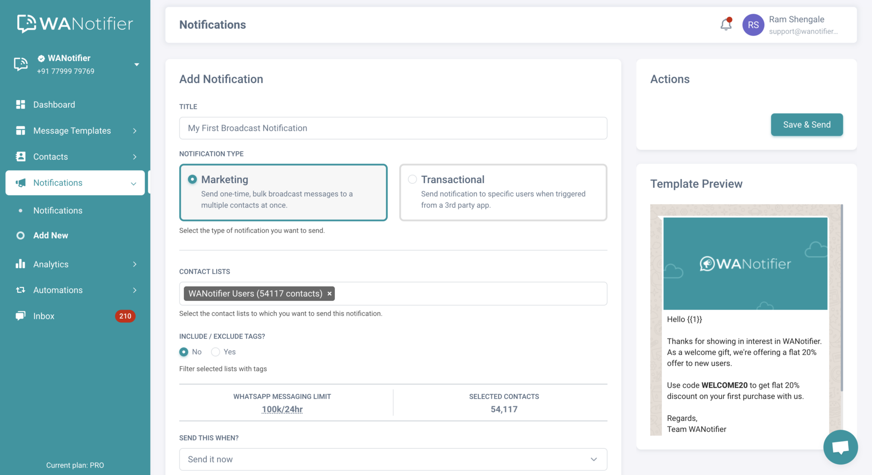872x475 pixels.
Task: Open the RS user avatar
Action: tap(753, 25)
